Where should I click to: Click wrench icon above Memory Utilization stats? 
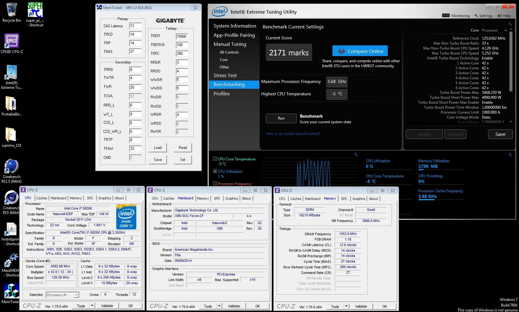tap(510, 154)
